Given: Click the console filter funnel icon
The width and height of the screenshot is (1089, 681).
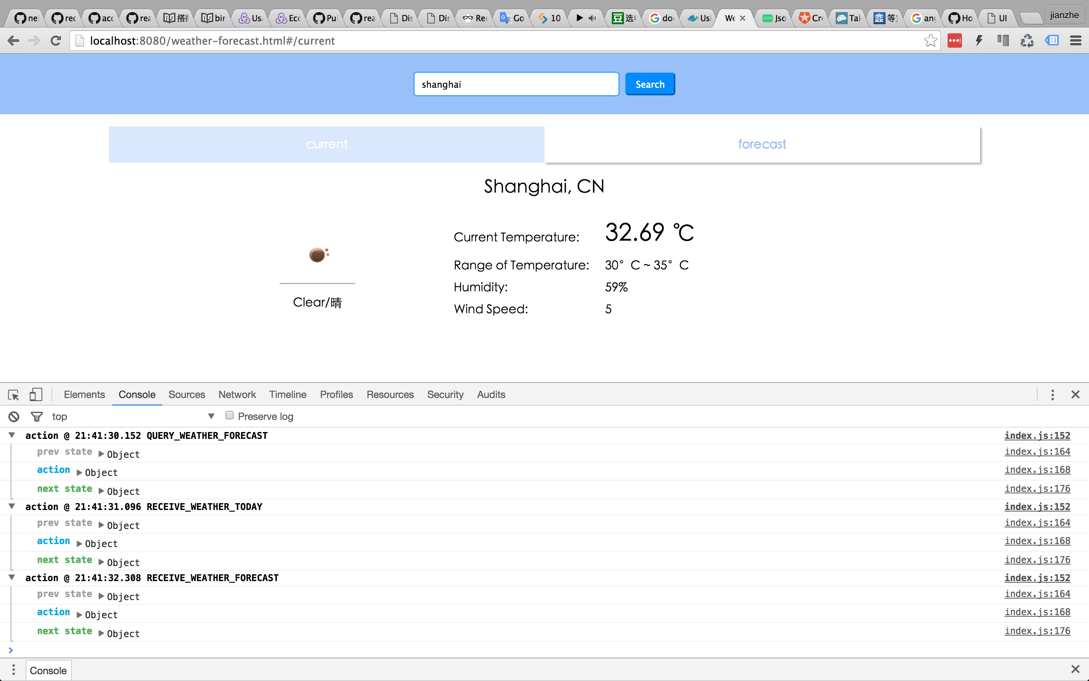Looking at the screenshot, I should pos(36,416).
